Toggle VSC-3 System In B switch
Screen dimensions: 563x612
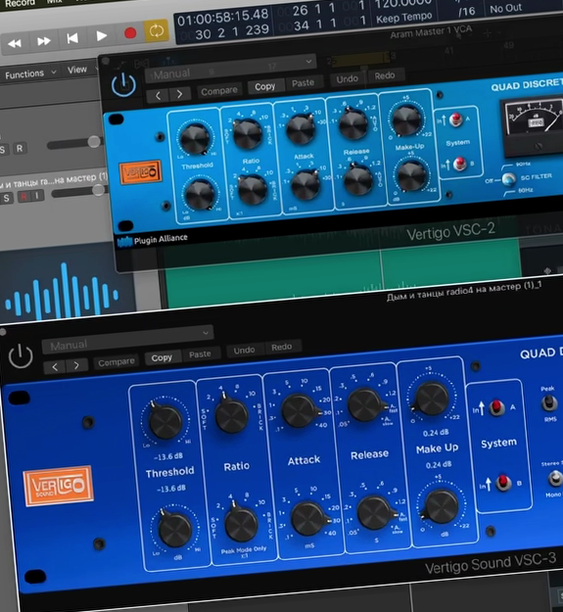point(502,483)
